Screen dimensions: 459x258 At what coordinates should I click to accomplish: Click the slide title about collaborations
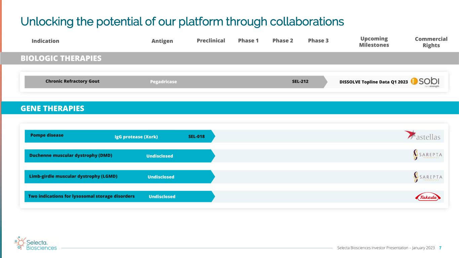182,21
